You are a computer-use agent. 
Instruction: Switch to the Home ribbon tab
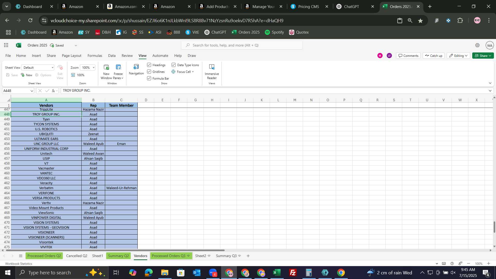pos(21,56)
